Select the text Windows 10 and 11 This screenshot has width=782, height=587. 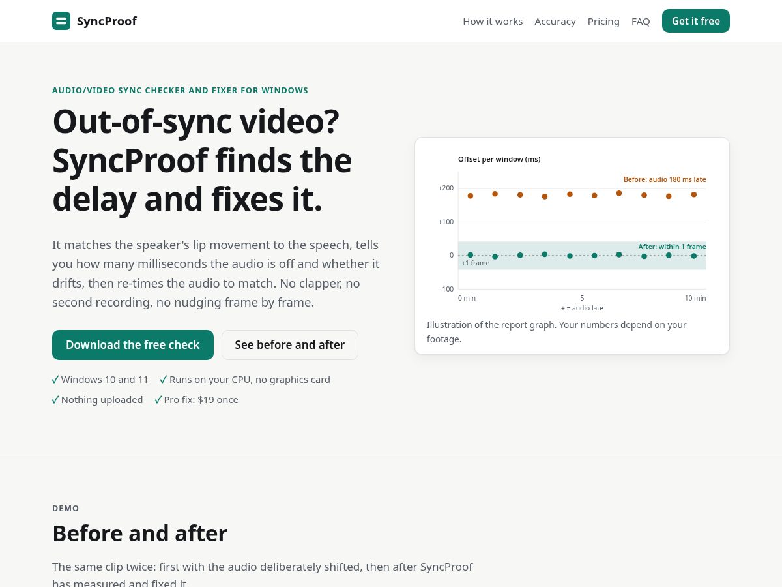(x=105, y=380)
